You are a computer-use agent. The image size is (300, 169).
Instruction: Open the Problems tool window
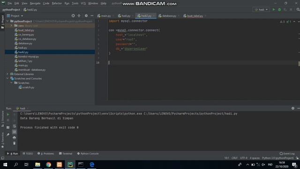pos(46,154)
